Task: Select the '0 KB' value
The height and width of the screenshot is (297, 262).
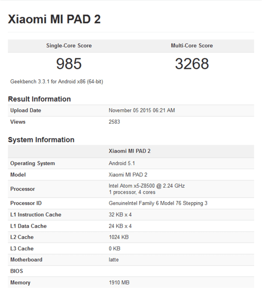Action: [115, 249]
